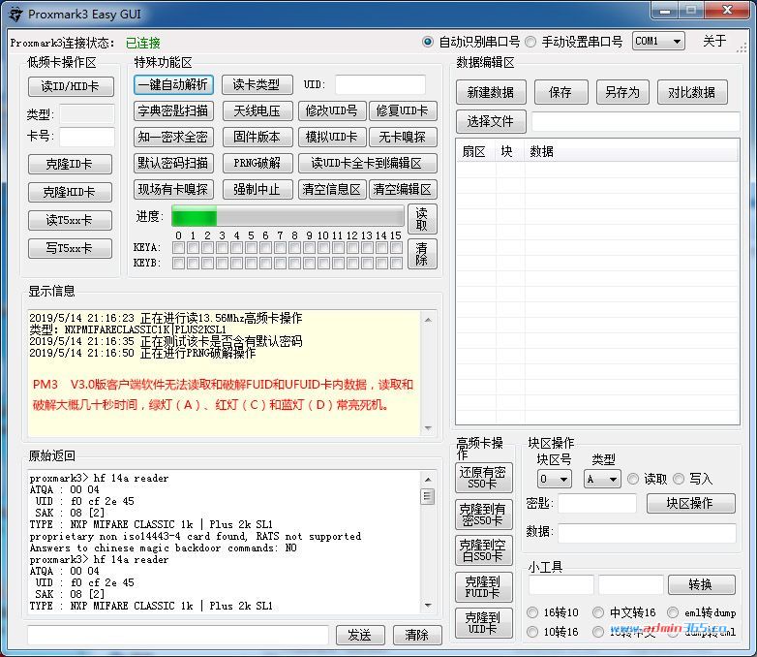
Task: Click the 另存为 button
Action: click(622, 92)
